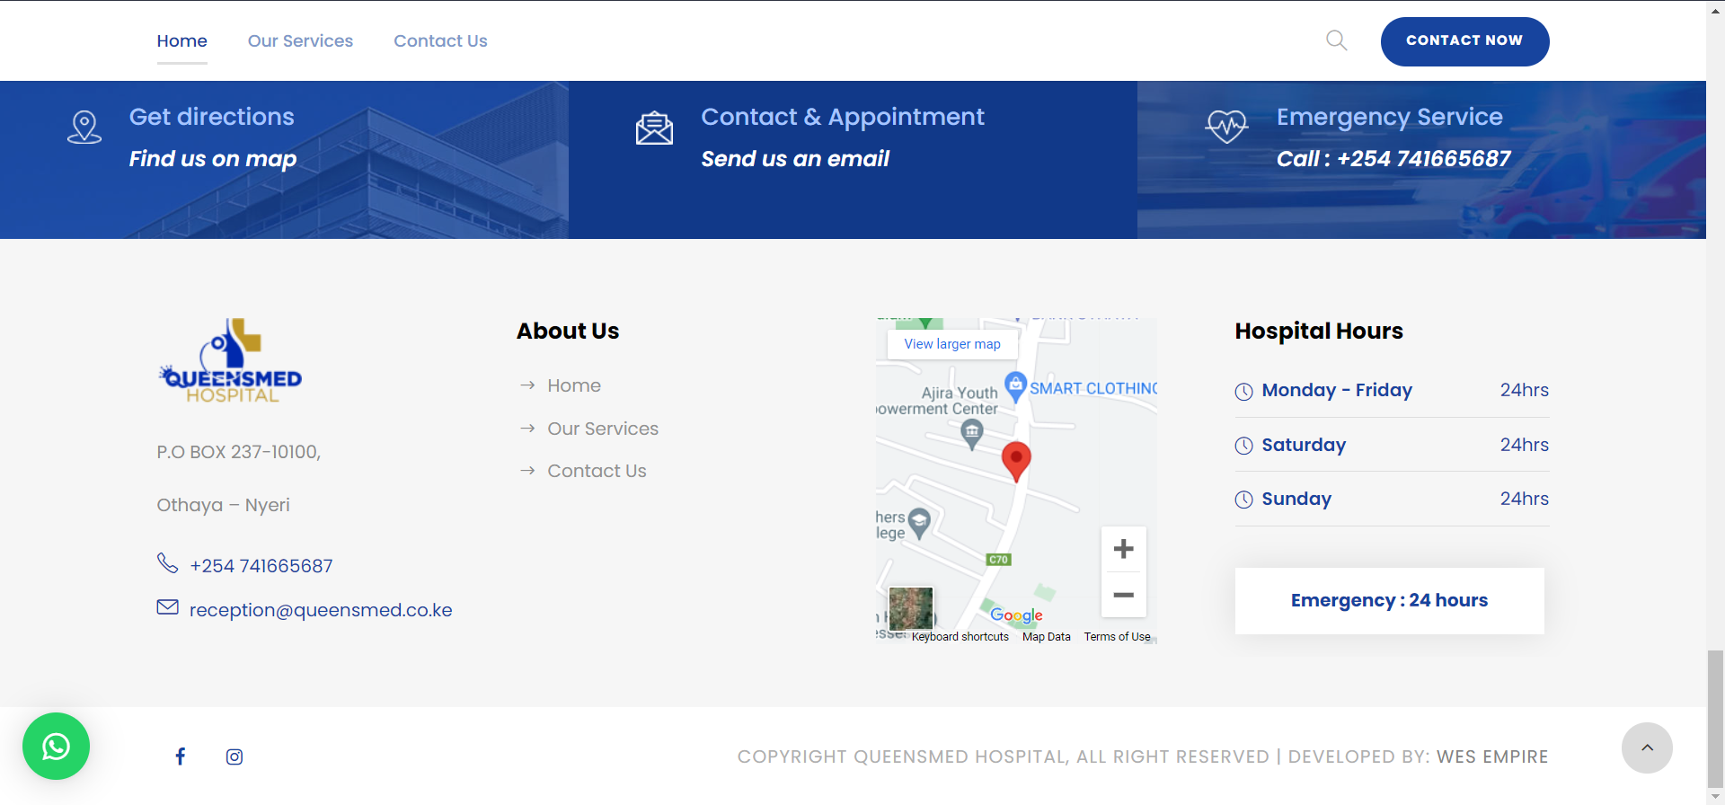The width and height of the screenshot is (1725, 805).
Task: Zoom in on the map
Action: [1123, 549]
